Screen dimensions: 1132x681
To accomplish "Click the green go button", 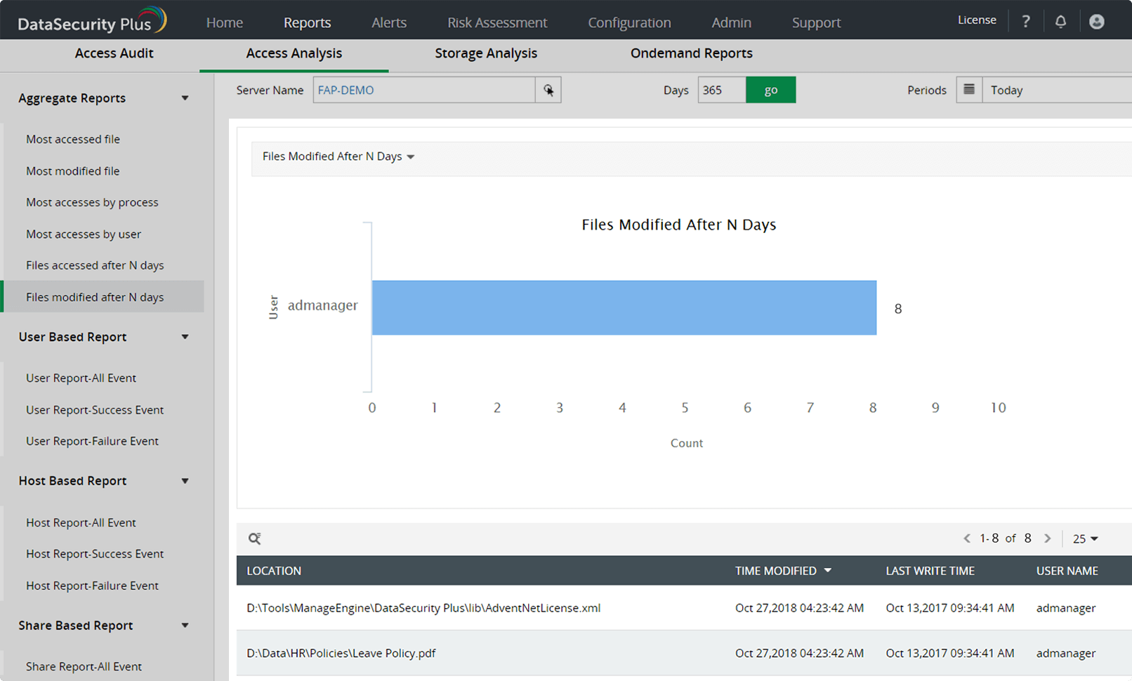I will pyautogui.click(x=770, y=90).
